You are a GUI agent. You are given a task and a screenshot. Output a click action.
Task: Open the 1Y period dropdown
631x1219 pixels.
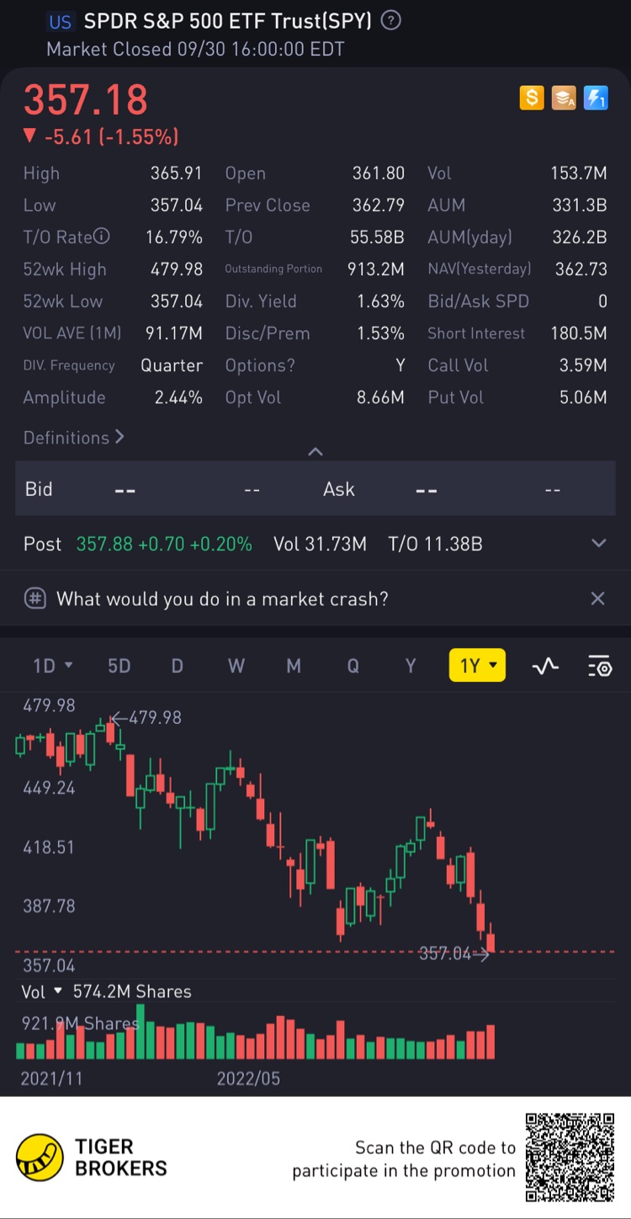tap(477, 666)
